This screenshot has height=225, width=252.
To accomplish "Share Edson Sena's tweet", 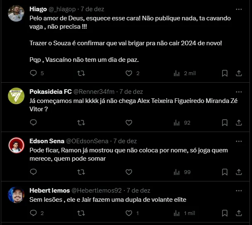I will 239,172.
